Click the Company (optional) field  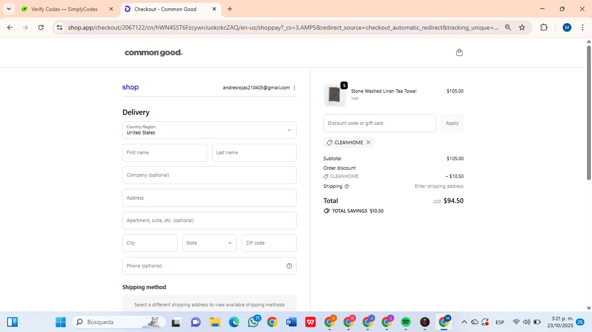click(209, 175)
